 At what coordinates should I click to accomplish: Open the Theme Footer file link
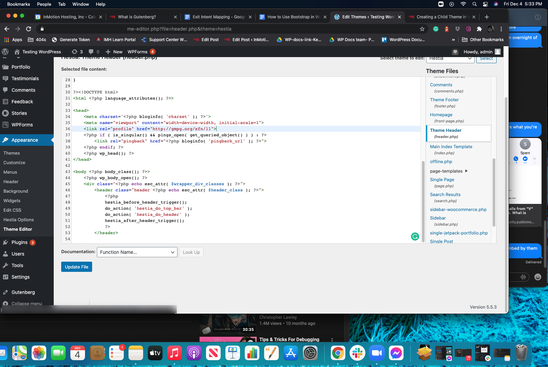point(444,100)
